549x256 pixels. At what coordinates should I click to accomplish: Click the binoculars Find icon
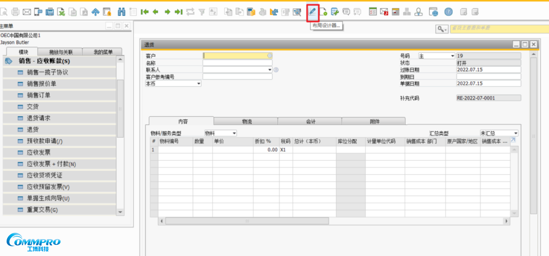point(121,11)
